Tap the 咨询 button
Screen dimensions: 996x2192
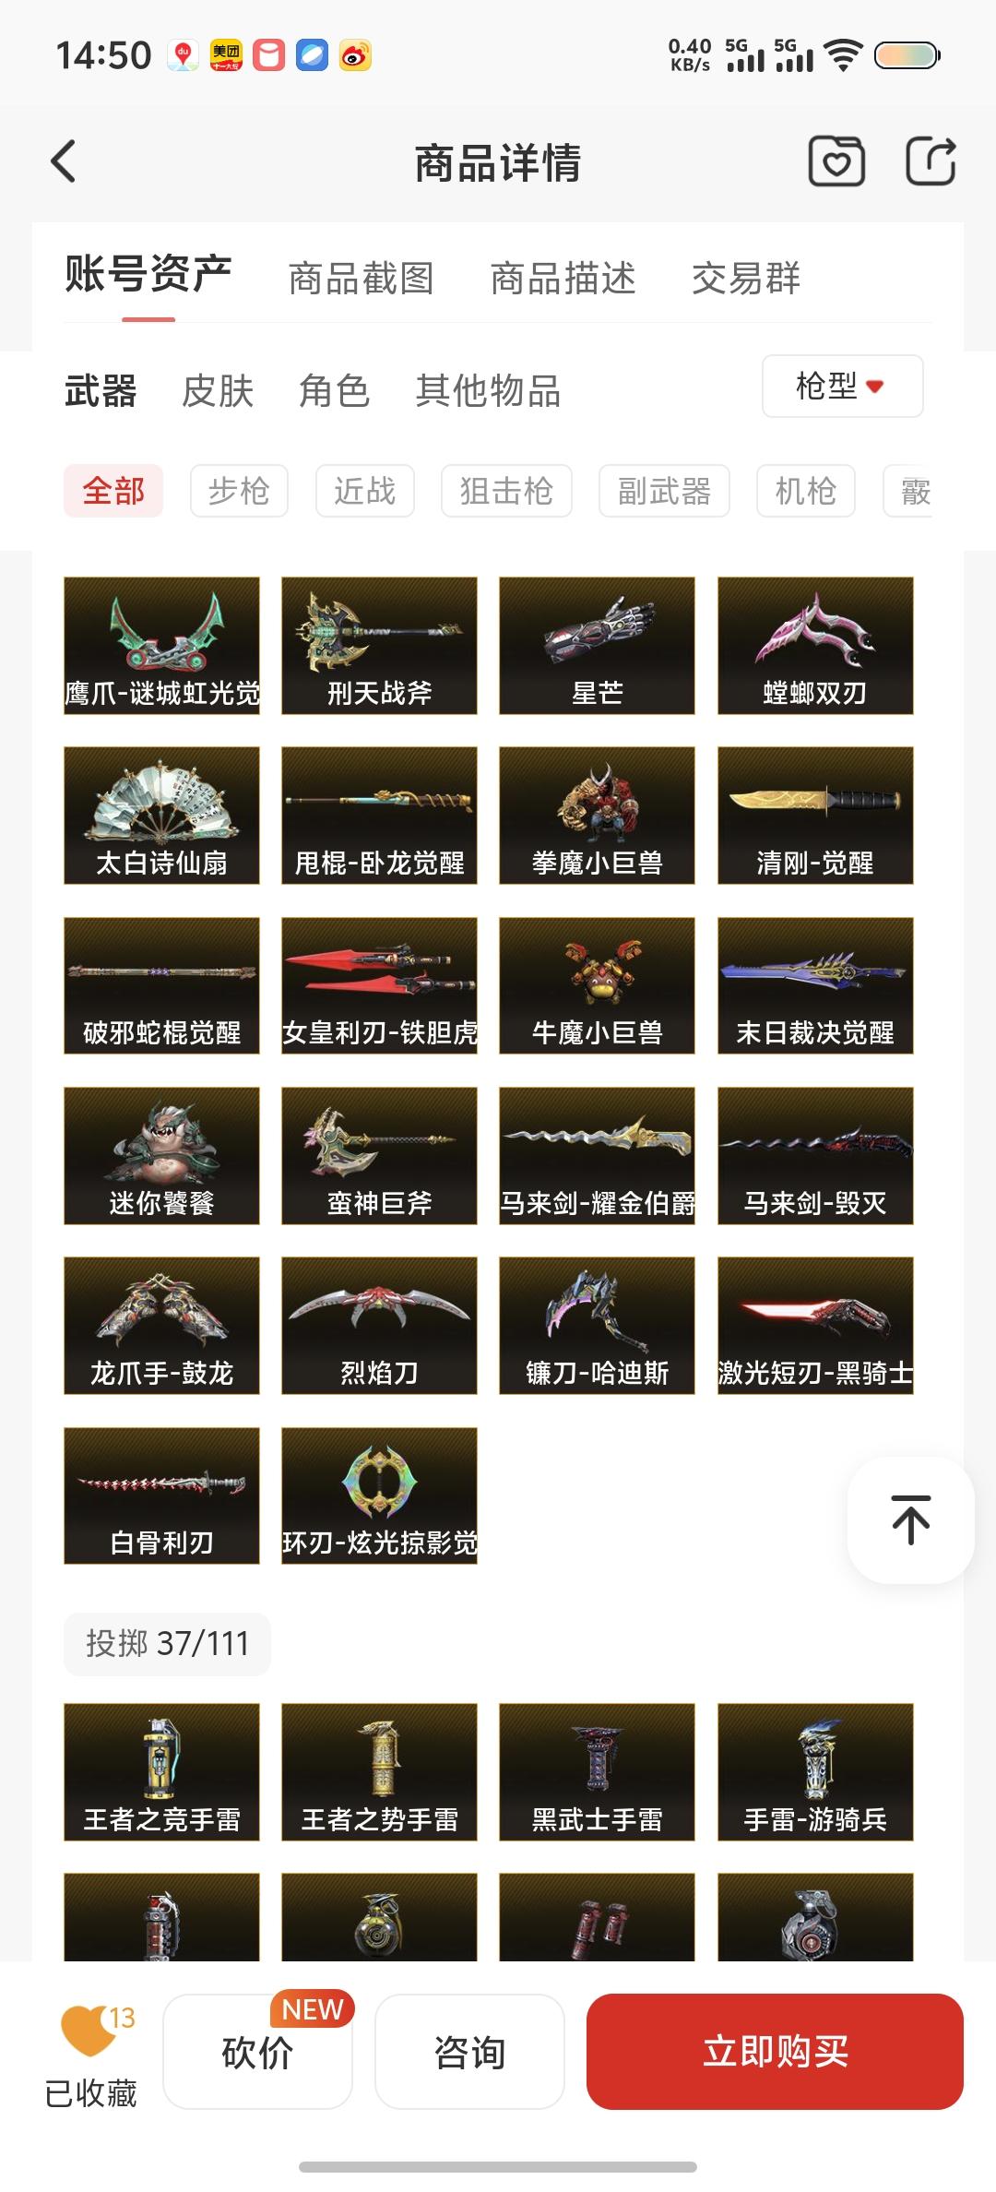pos(469,2051)
